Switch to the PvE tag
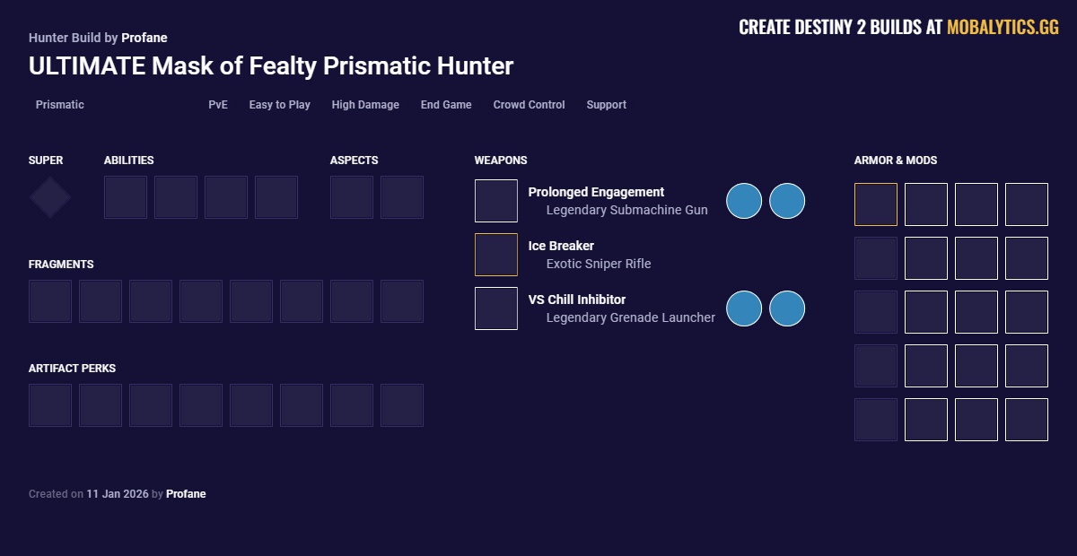This screenshot has height=556, width=1077. pyautogui.click(x=218, y=105)
